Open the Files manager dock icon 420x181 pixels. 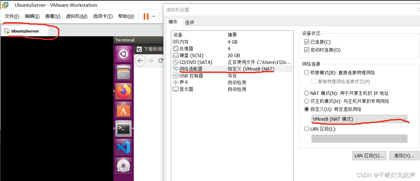[x=123, y=73]
